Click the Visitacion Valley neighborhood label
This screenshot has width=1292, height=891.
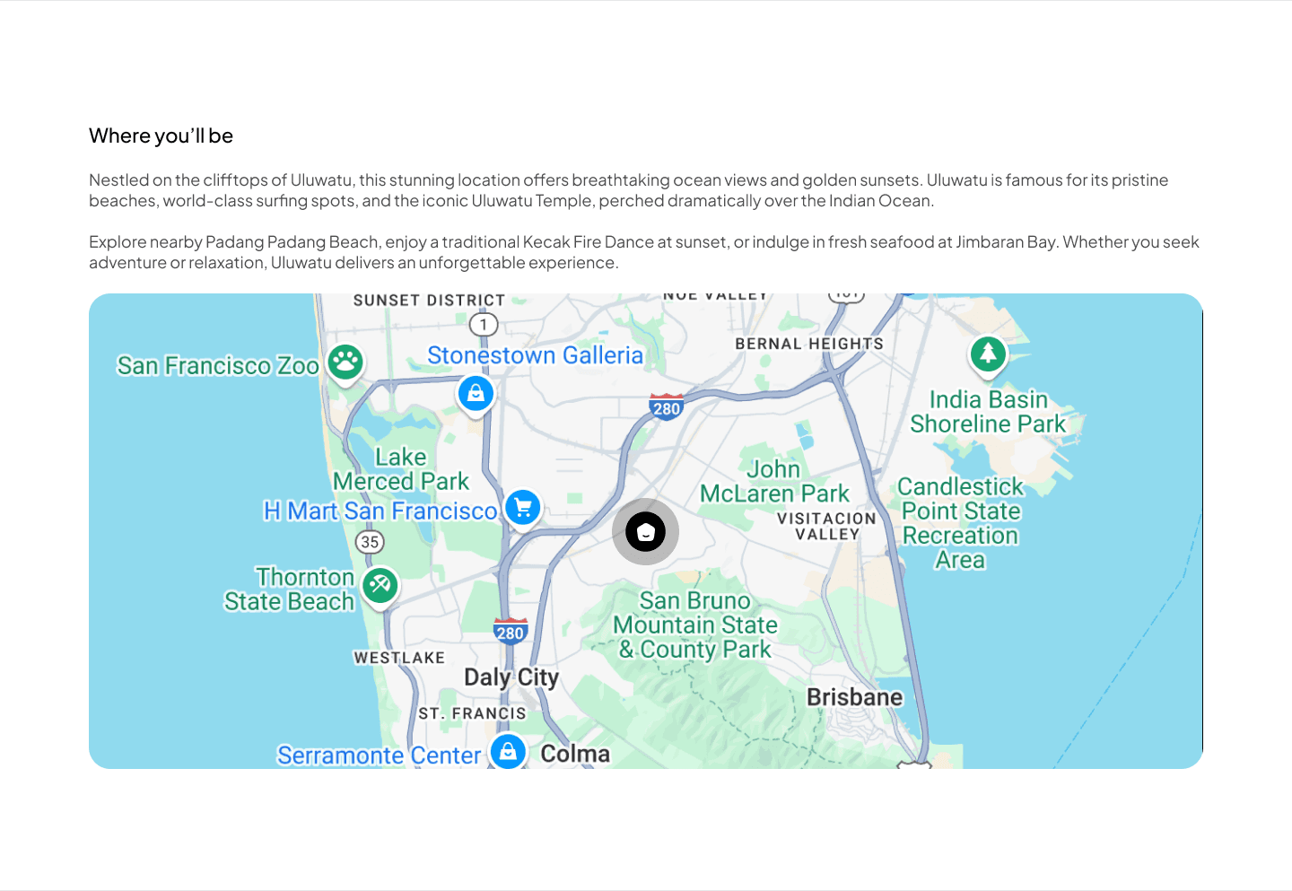tap(826, 526)
